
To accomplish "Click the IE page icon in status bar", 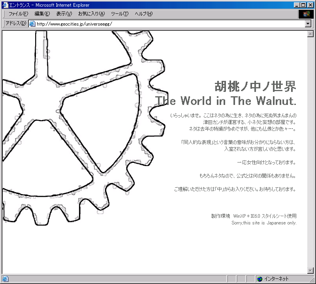I will [x=5, y=279].
